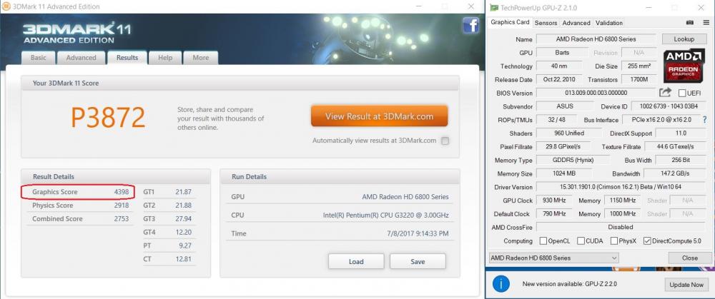Click the Close button in GPU-Z
Viewport: 715px width, 299px height.
point(689,258)
